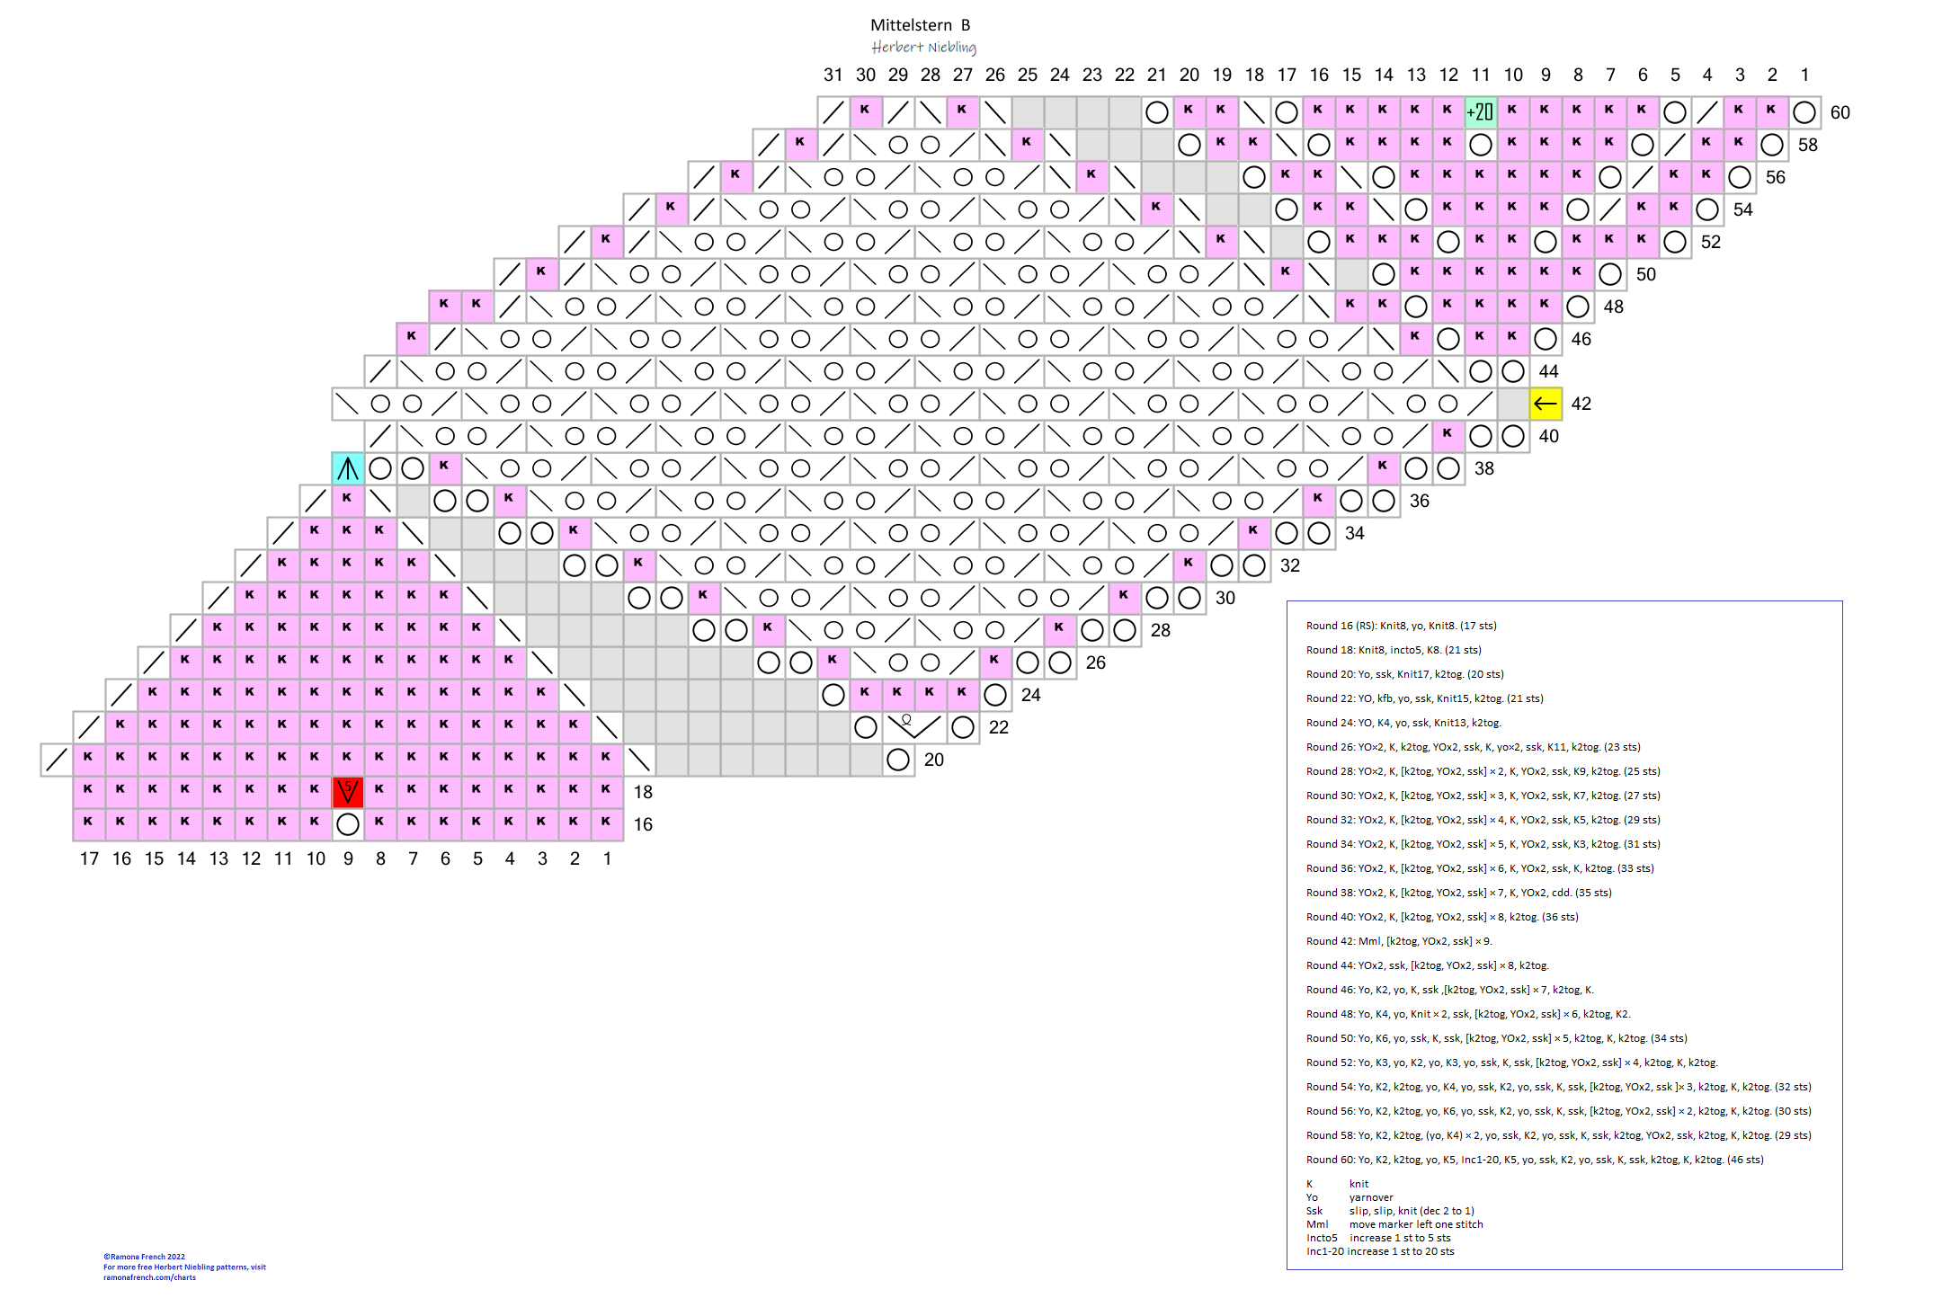Click row label 60 at chart right

(x=1840, y=112)
